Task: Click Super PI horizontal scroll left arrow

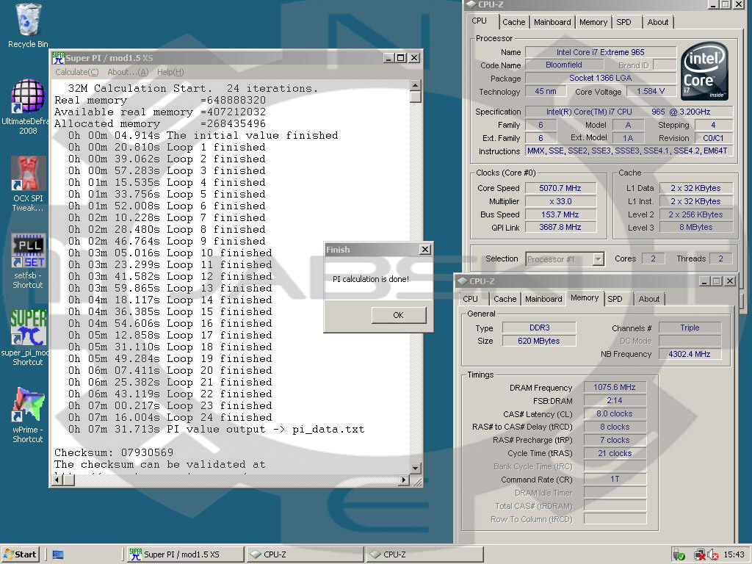Action: click(57, 480)
